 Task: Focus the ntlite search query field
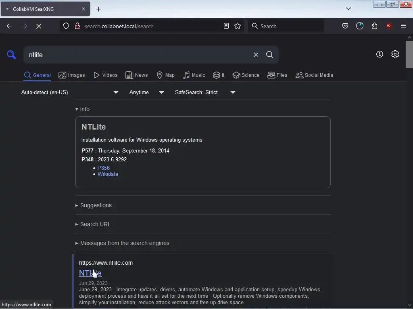point(138,55)
